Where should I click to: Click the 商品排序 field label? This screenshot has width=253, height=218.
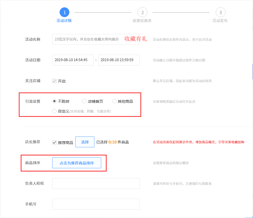click(x=33, y=163)
